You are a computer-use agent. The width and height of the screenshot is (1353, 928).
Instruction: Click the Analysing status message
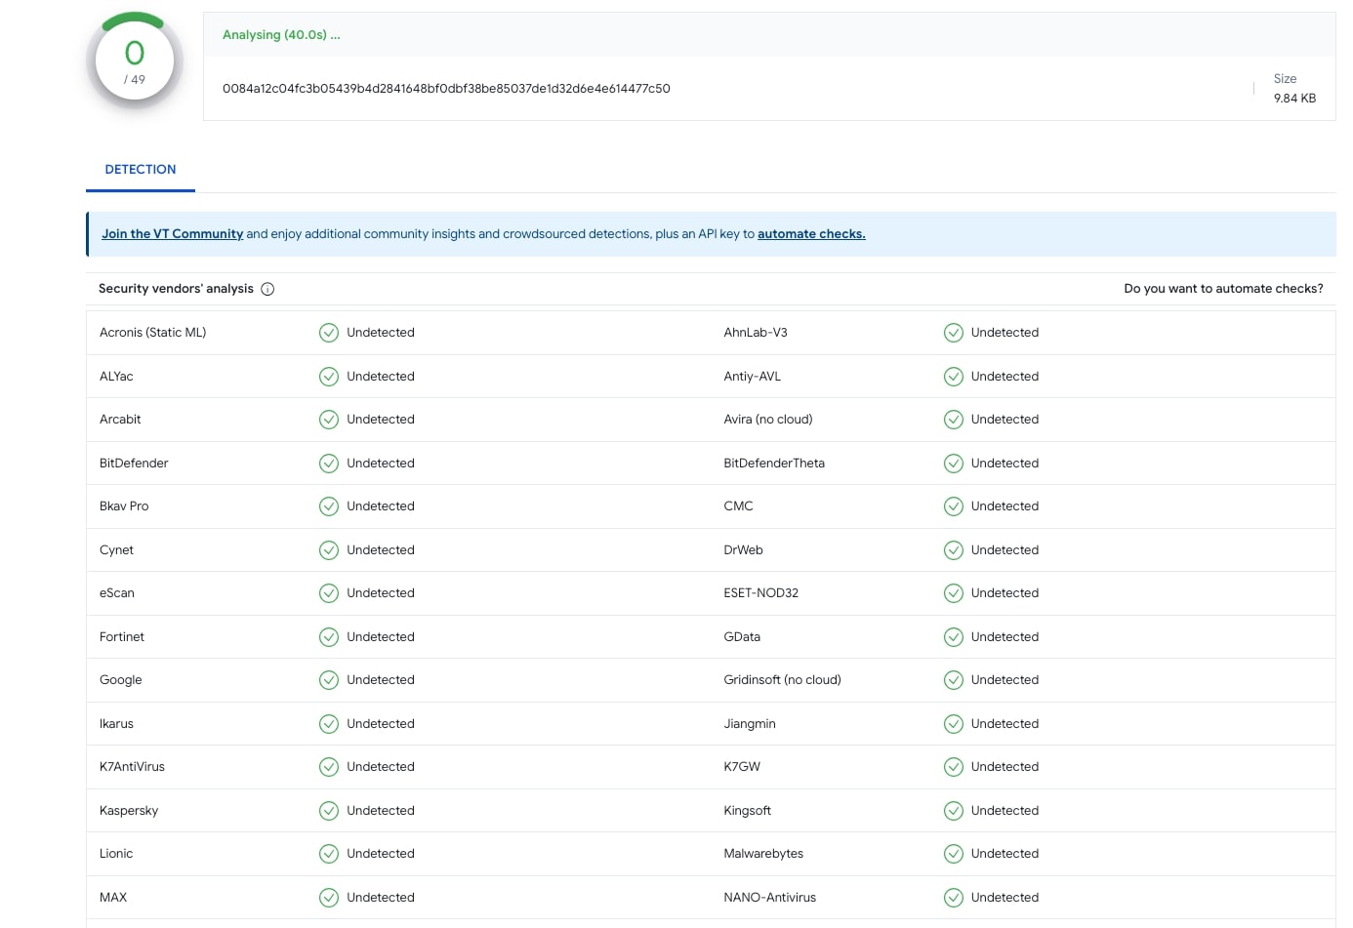(x=281, y=34)
